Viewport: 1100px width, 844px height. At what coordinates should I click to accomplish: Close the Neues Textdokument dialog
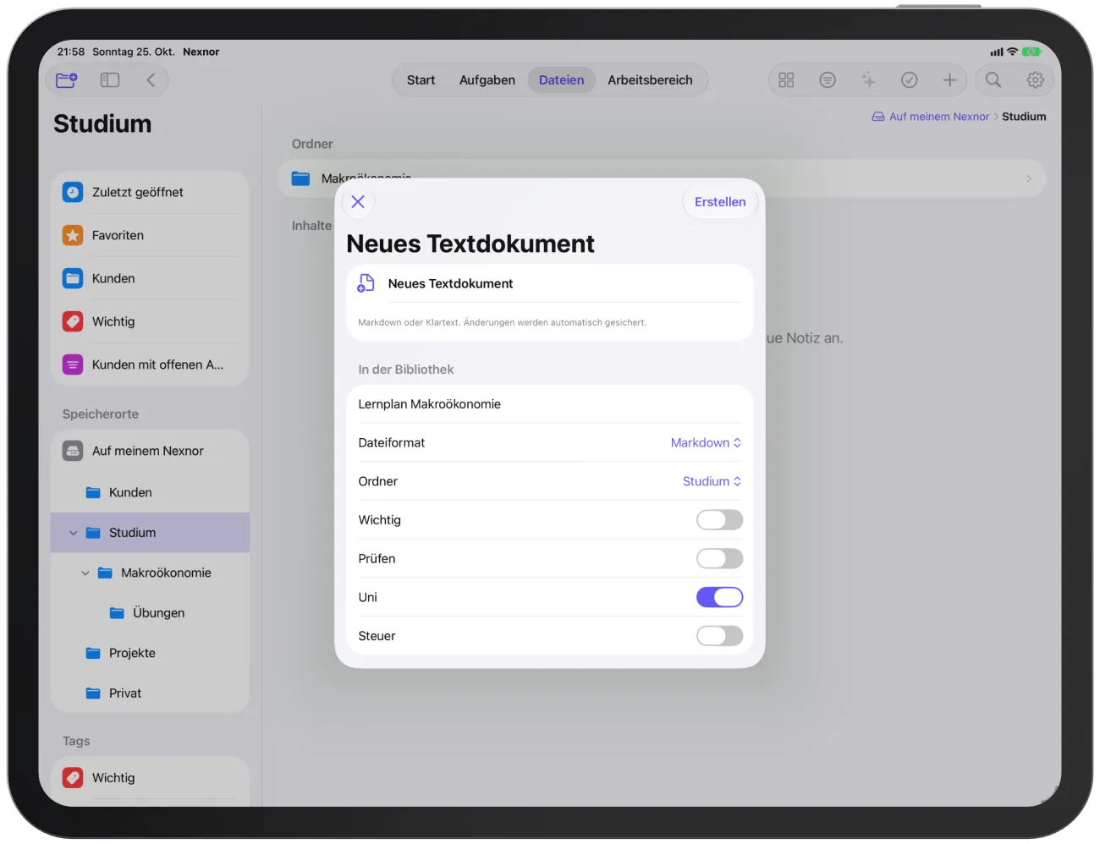[358, 202]
